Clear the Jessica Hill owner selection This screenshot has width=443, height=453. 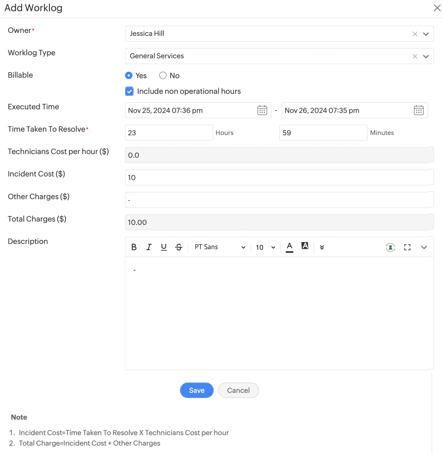click(x=415, y=34)
